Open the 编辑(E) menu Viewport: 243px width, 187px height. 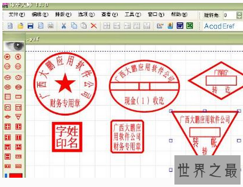[x=40, y=15]
